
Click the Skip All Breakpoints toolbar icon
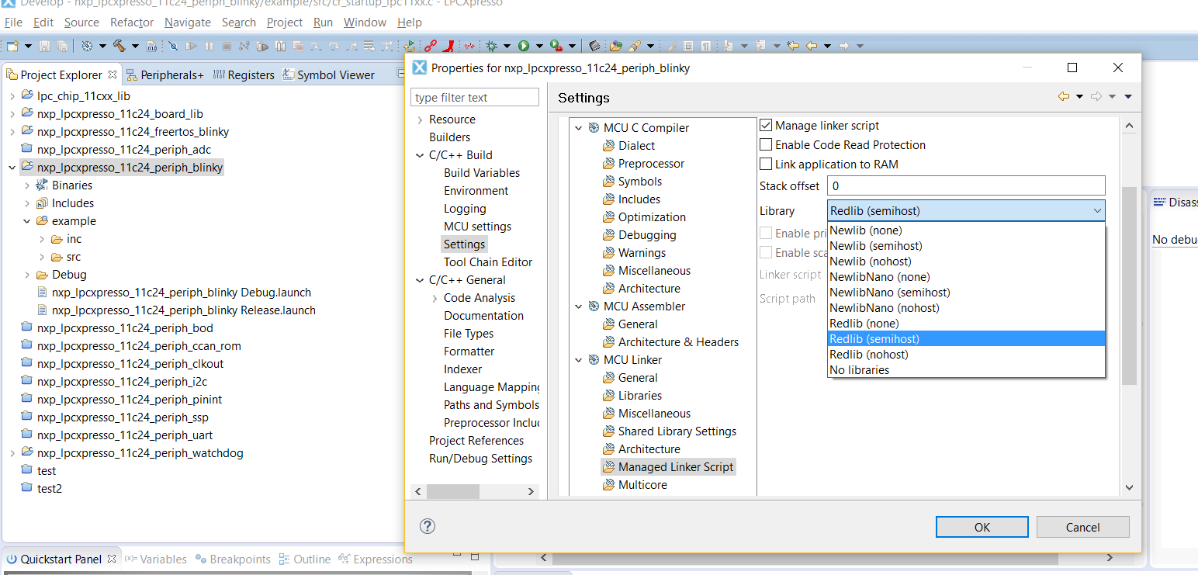[173, 46]
